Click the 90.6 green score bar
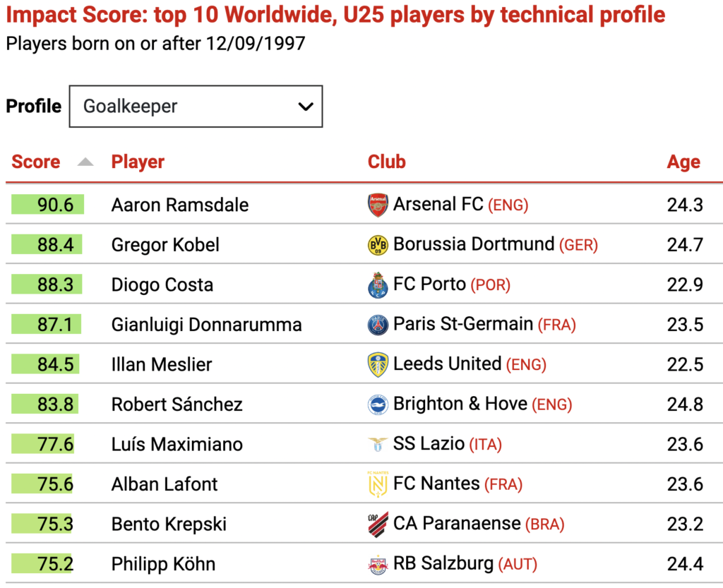The height and width of the screenshot is (588, 723). [x=47, y=204]
